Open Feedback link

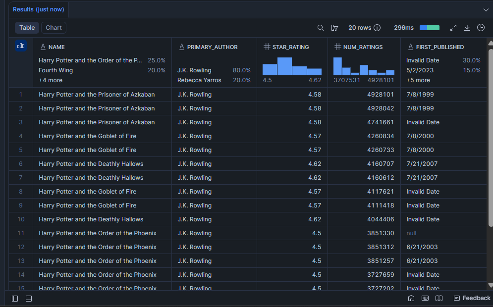[x=472, y=298]
